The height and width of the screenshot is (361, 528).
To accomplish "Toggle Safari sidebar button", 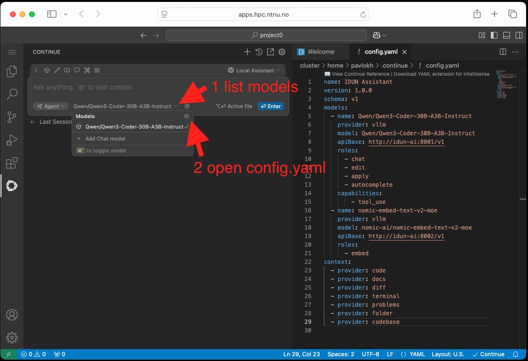I will pos(52,14).
